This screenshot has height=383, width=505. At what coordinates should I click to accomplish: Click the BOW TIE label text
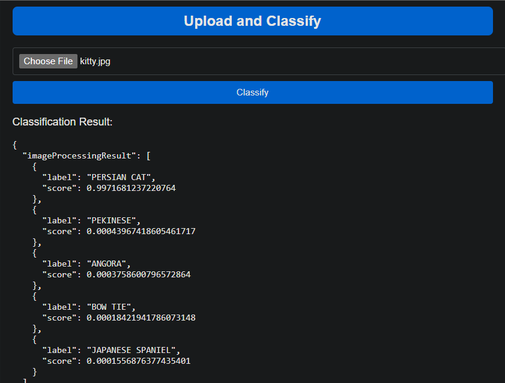(x=109, y=307)
